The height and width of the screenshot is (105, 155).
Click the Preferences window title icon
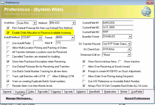(x=3, y=3)
